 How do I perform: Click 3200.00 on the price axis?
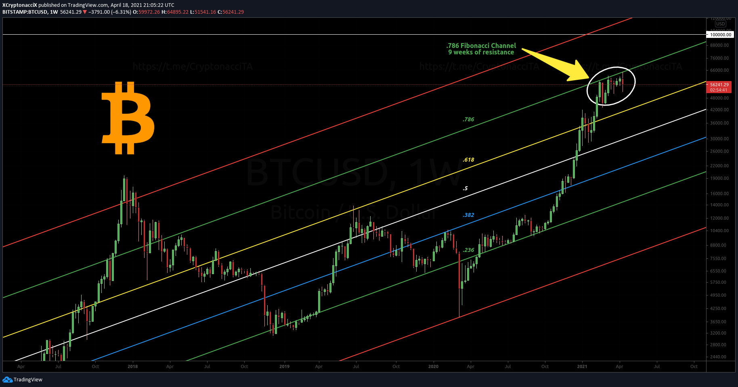718,333
